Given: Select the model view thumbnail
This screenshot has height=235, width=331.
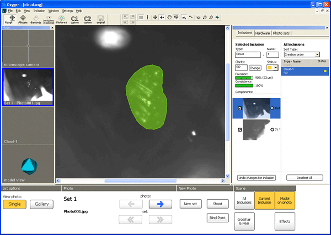Looking at the screenshot, I should [28, 166].
